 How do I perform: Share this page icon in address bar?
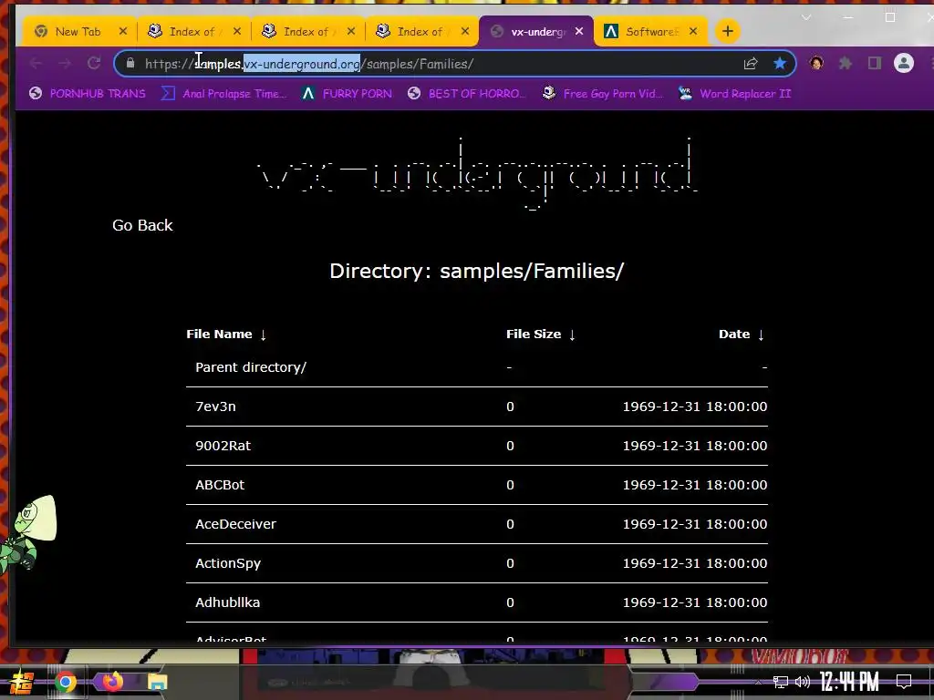click(751, 63)
